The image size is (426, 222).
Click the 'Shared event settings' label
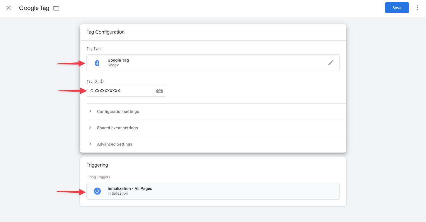tap(117, 128)
